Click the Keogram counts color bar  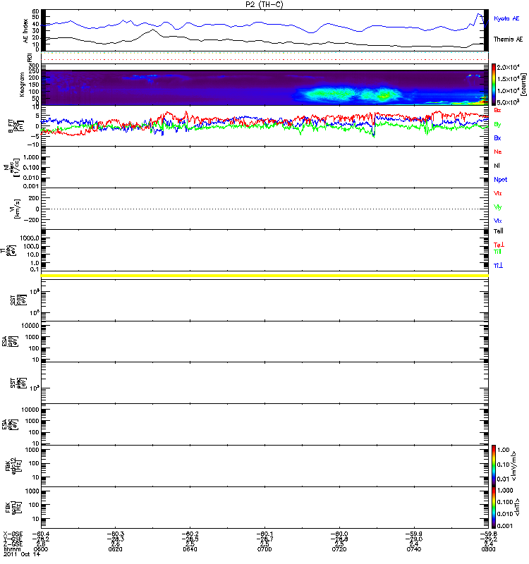tap(493, 85)
